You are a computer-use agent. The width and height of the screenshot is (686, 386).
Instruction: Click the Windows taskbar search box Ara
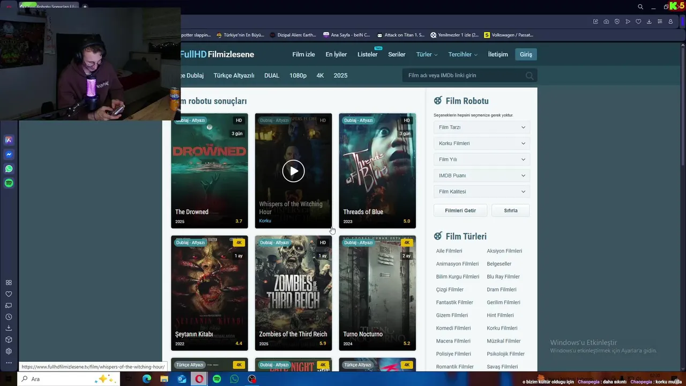[69, 379]
